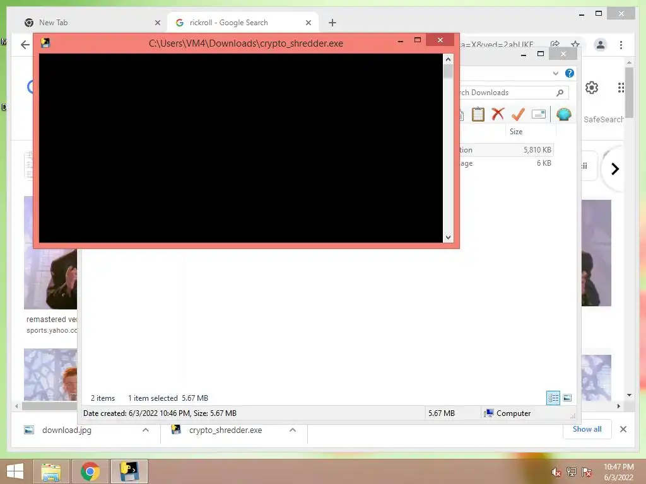646x484 pixels.
Task: Switch Explorer to details view icon
Action: (x=553, y=398)
